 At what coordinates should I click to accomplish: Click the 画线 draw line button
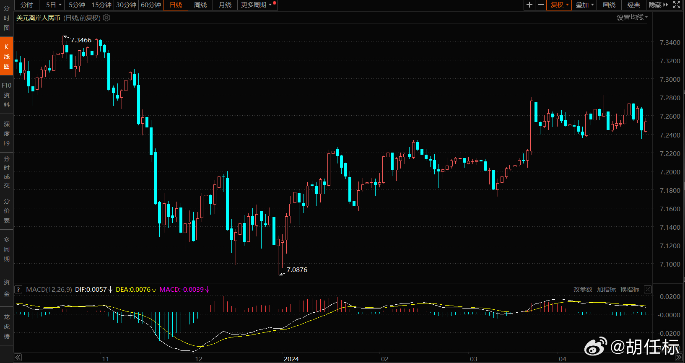click(x=609, y=5)
